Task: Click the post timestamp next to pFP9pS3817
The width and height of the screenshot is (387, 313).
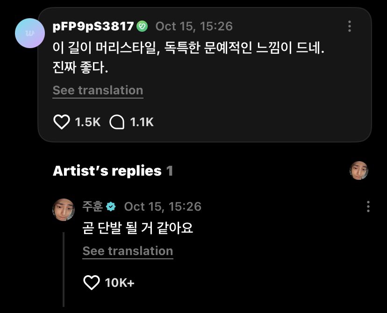Action: (x=194, y=26)
